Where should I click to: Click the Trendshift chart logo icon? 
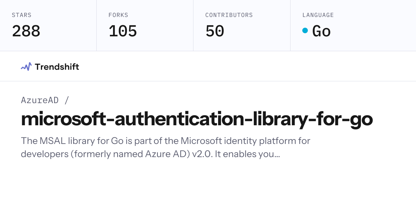[26, 66]
